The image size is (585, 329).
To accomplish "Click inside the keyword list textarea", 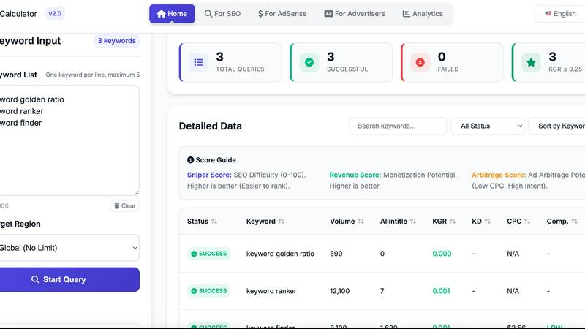I will coord(69,140).
